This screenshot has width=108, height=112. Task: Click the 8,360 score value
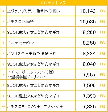[x=89, y=32]
